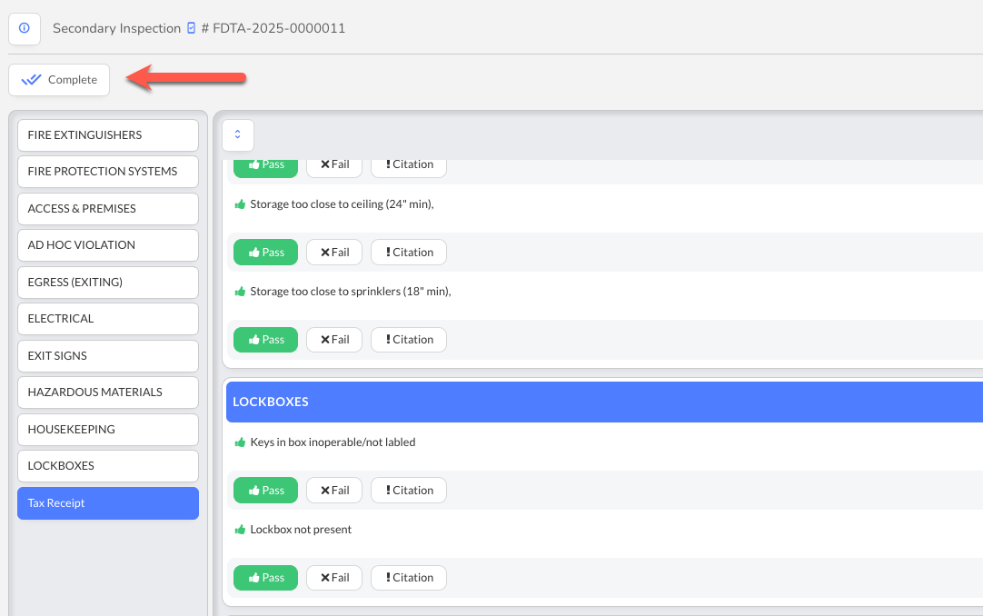Select the ELECTRICAL category

(x=107, y=319)
